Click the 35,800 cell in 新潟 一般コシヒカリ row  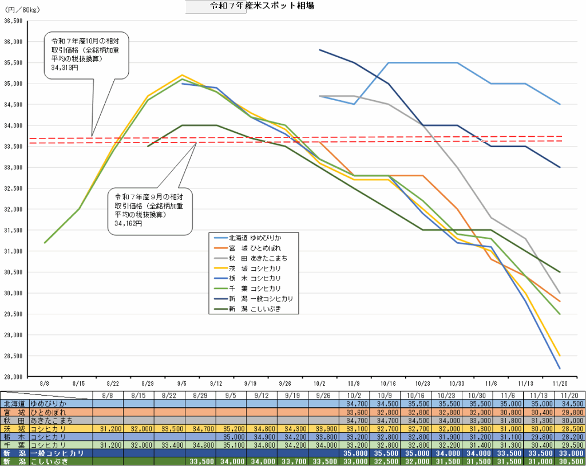[x=353, y=453]
